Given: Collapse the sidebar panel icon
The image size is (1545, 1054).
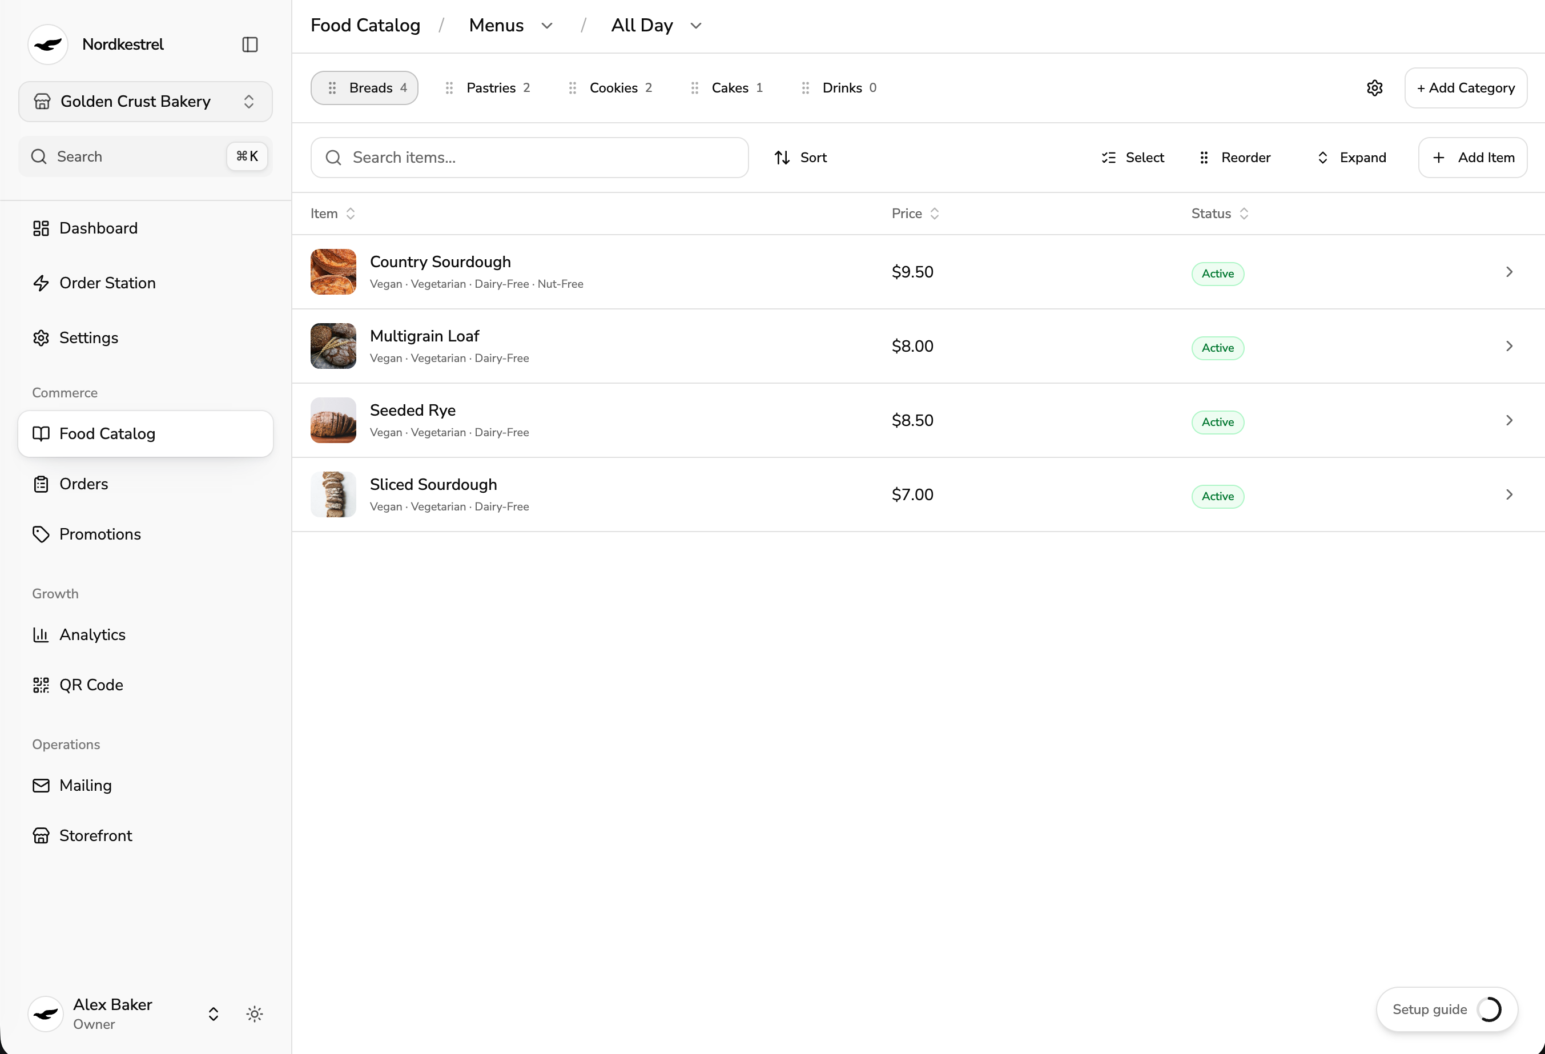Looking at the screenshot, I should click(250, 45).
